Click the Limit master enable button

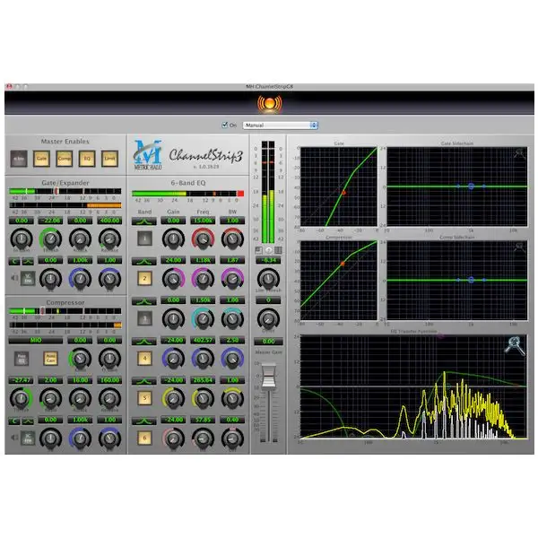(109, 158)
